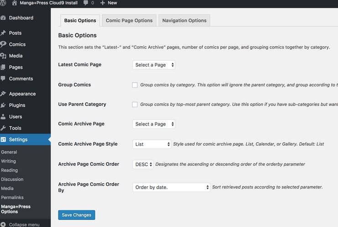Click the 'Sort retrieved posts' description text
The image size is (338, 227).
point(267,187)
